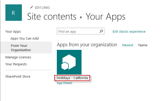Click the Apps from your organization heading

pyautogui.click(x=87, y=45)
